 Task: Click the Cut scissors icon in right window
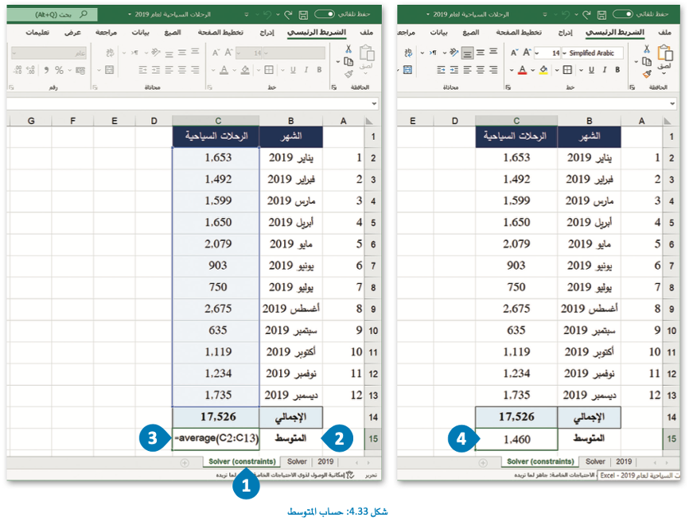pyautogui.click(x=646, y=49)
